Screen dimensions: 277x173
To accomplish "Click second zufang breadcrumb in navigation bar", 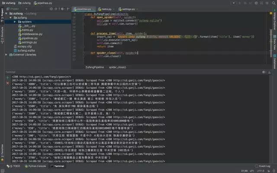I will 25,3.
